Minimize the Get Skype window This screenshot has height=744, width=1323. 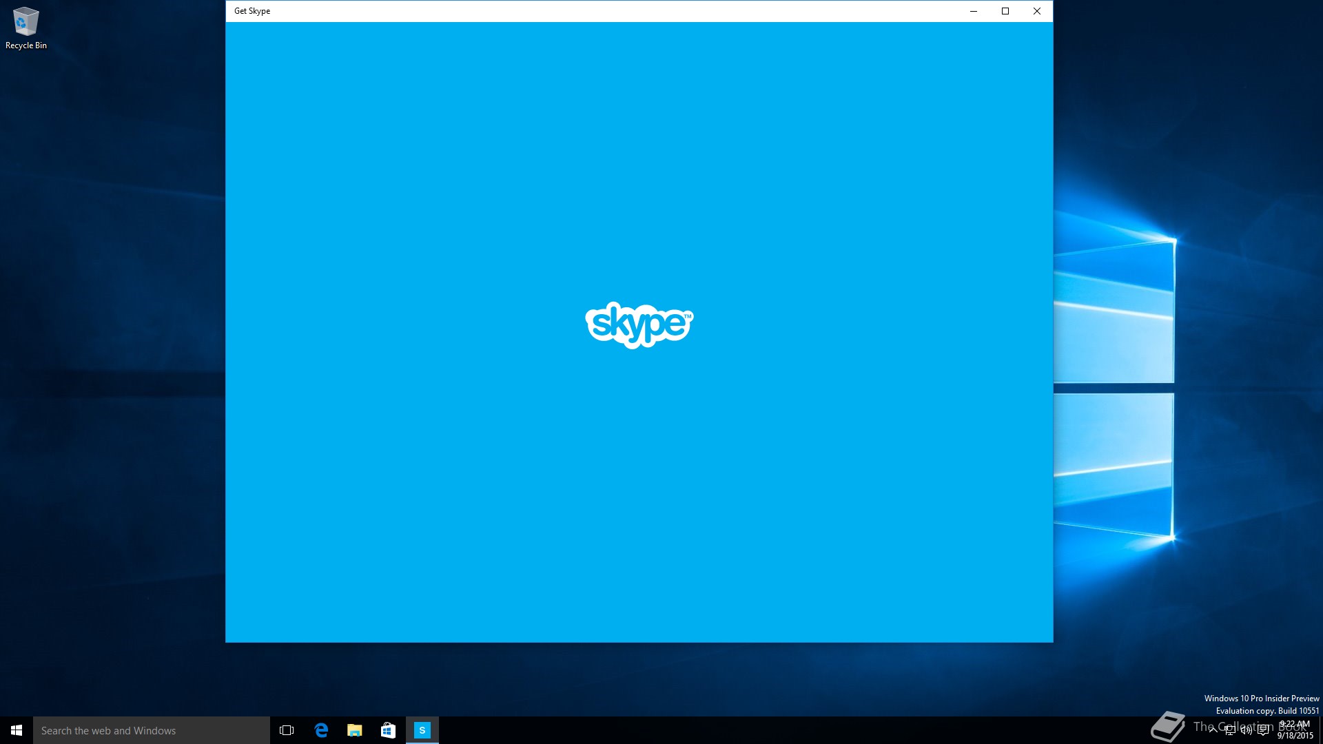point(974,11)
